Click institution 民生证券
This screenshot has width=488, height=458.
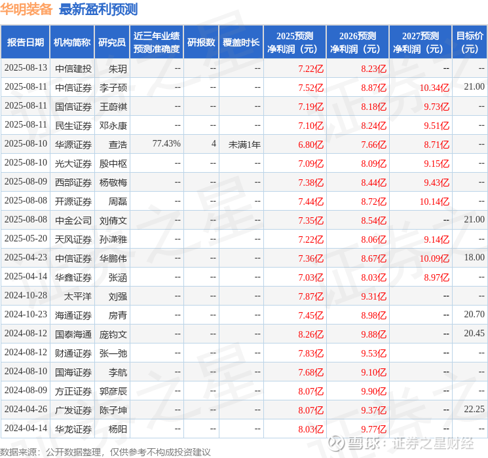73,126
